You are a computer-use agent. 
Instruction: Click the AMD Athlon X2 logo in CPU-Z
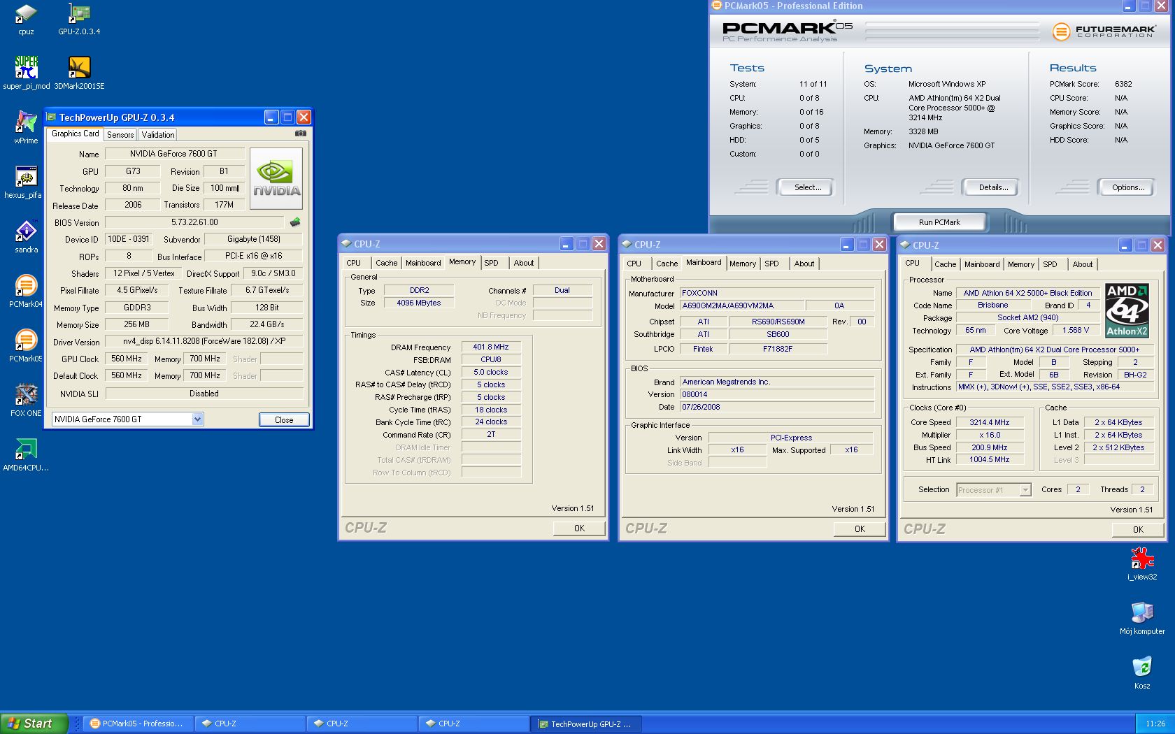pos(1127,310)
